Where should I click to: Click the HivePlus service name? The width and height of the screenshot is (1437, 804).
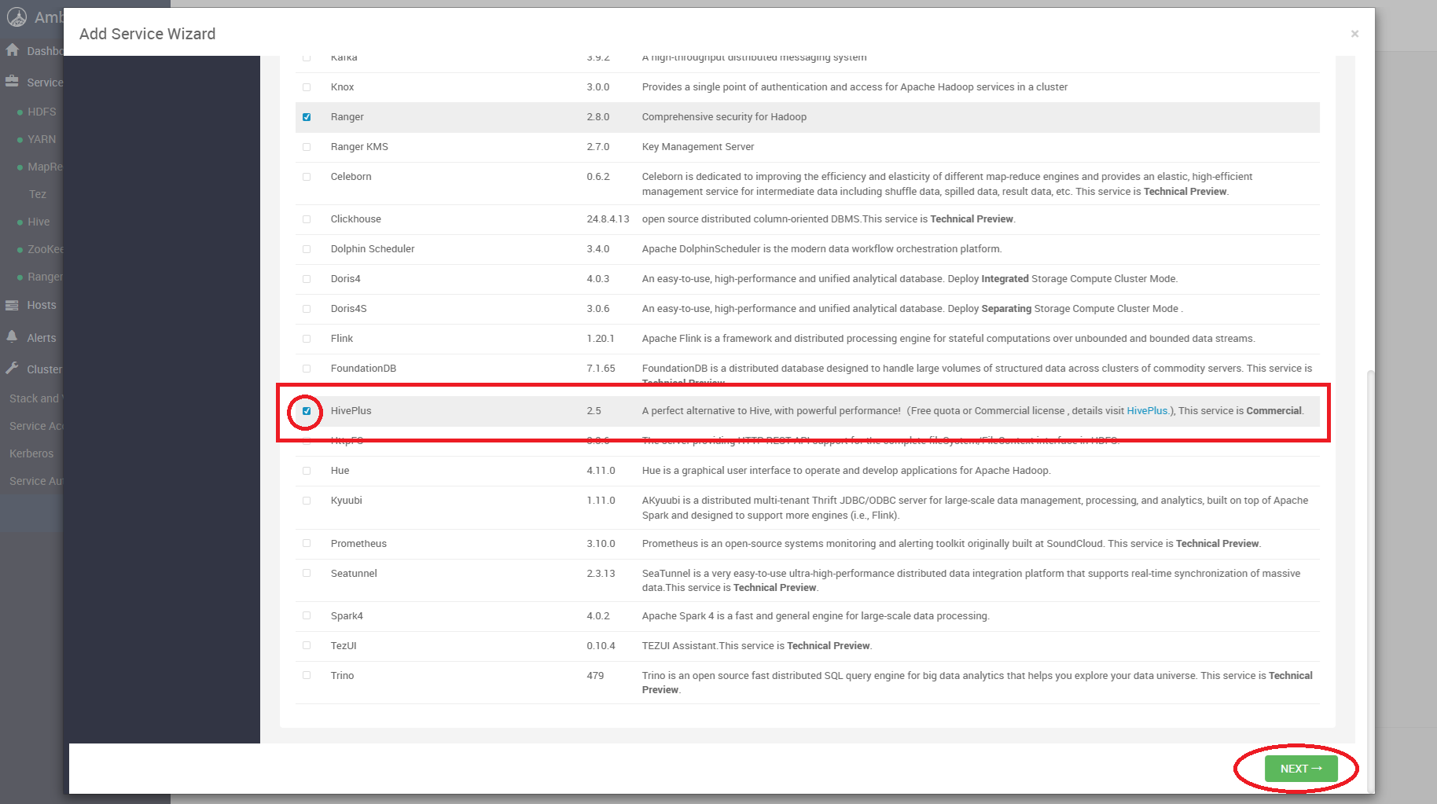[351, 411]
